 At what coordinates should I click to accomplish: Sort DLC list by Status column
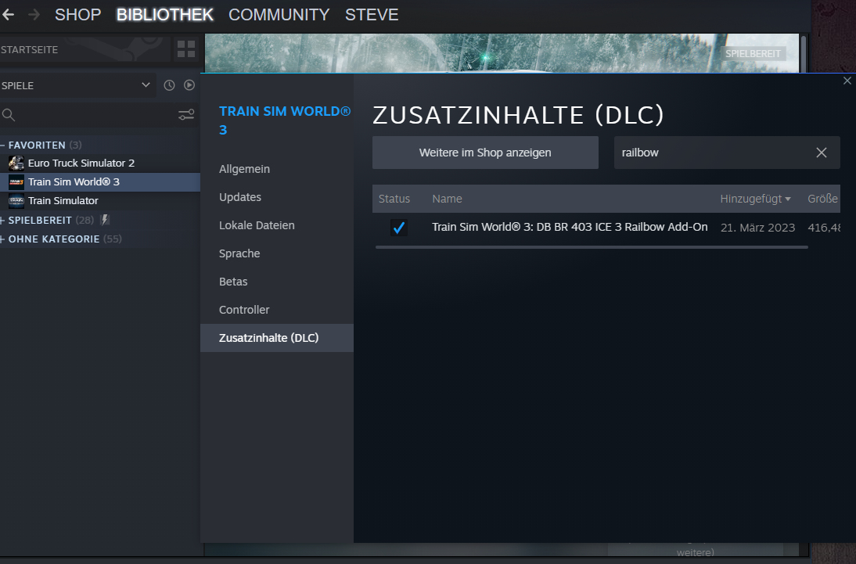394,199
